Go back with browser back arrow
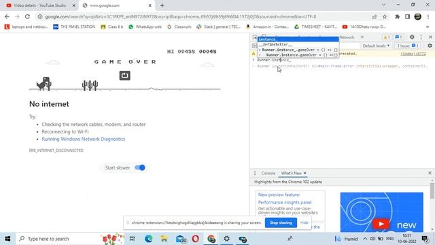This screenshot has height=245, width=435. pos(7,16)
